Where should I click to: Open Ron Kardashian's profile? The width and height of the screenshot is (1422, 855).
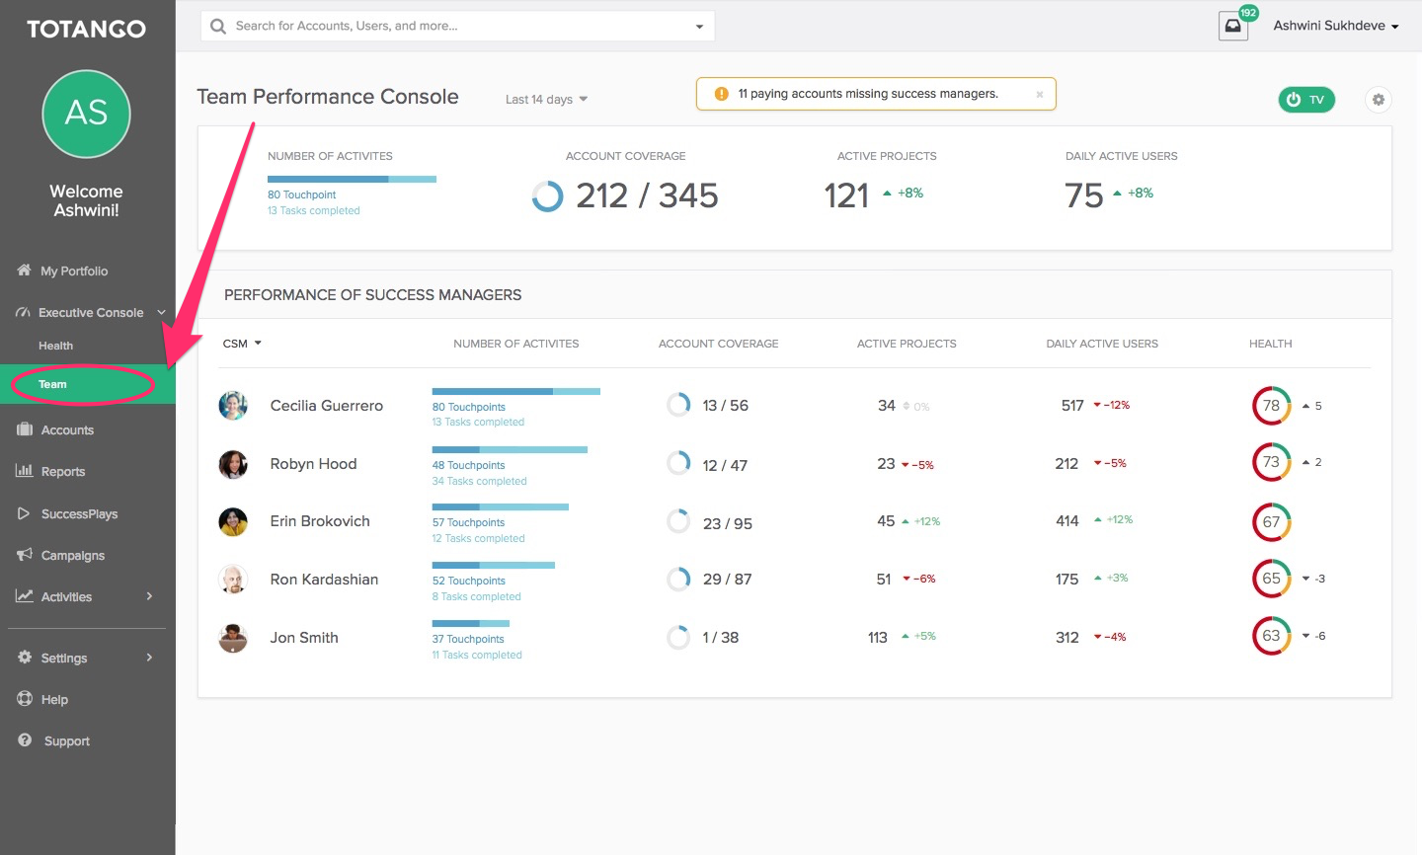(x=324, y=580)
